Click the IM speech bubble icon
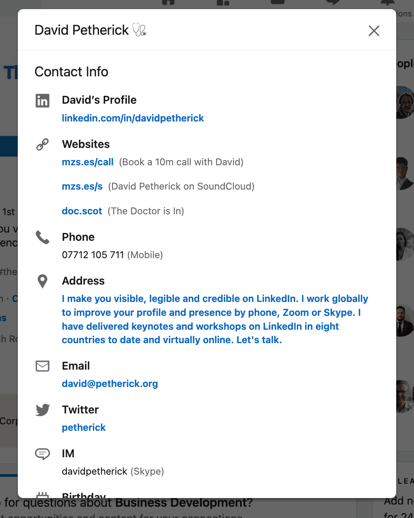Image resolution: width=414 pixels, height=518 pixels. tap(42, 454)
